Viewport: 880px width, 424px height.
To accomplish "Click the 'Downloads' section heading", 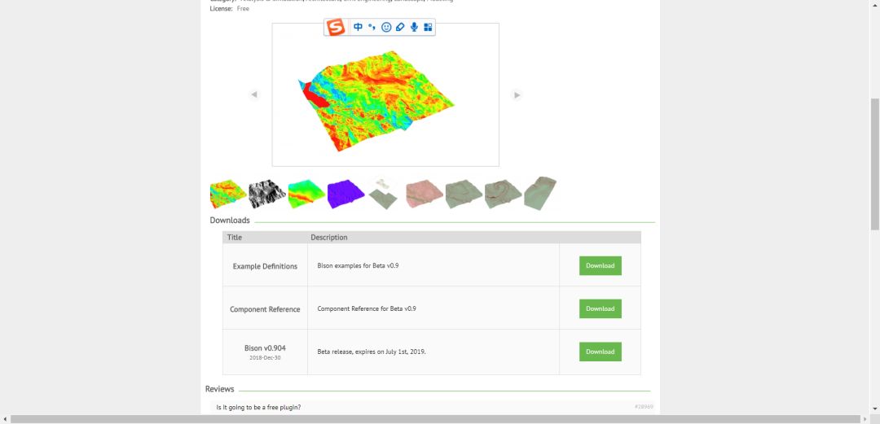I will click(230, 221).
